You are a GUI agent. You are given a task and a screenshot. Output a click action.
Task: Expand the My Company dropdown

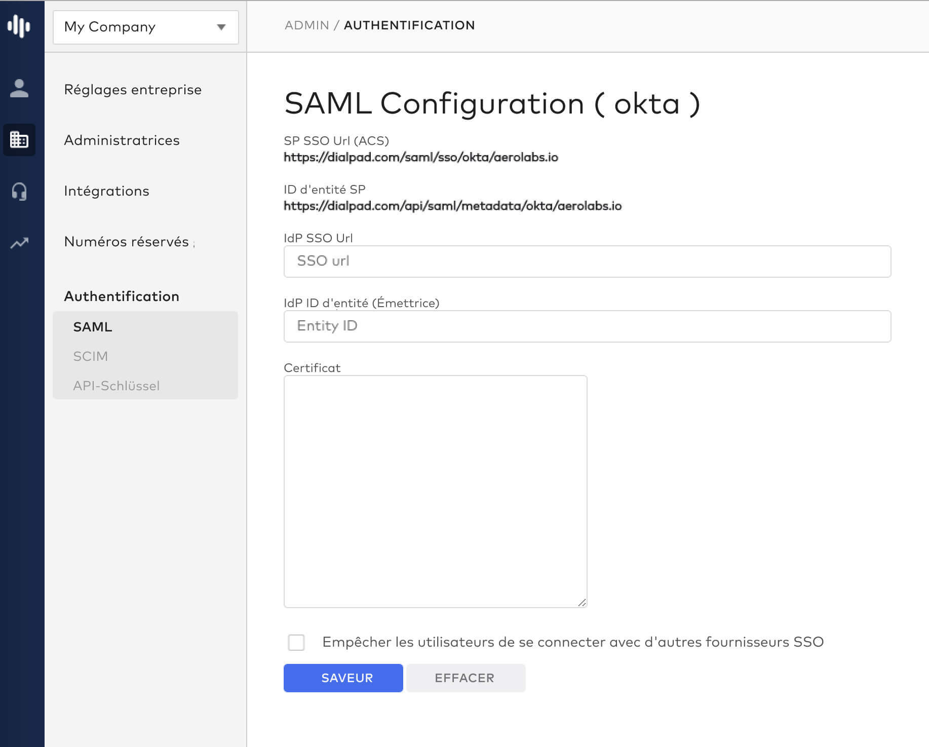click(146, 27)
